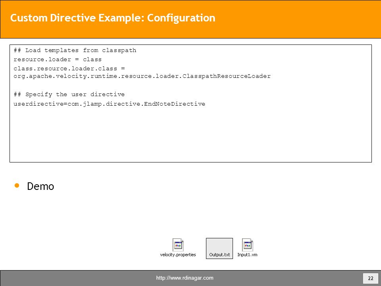Click the slide title Custom Directive Example: Configuration
Image resolution: width=381 pixels, height=286 pixels.
113,18
